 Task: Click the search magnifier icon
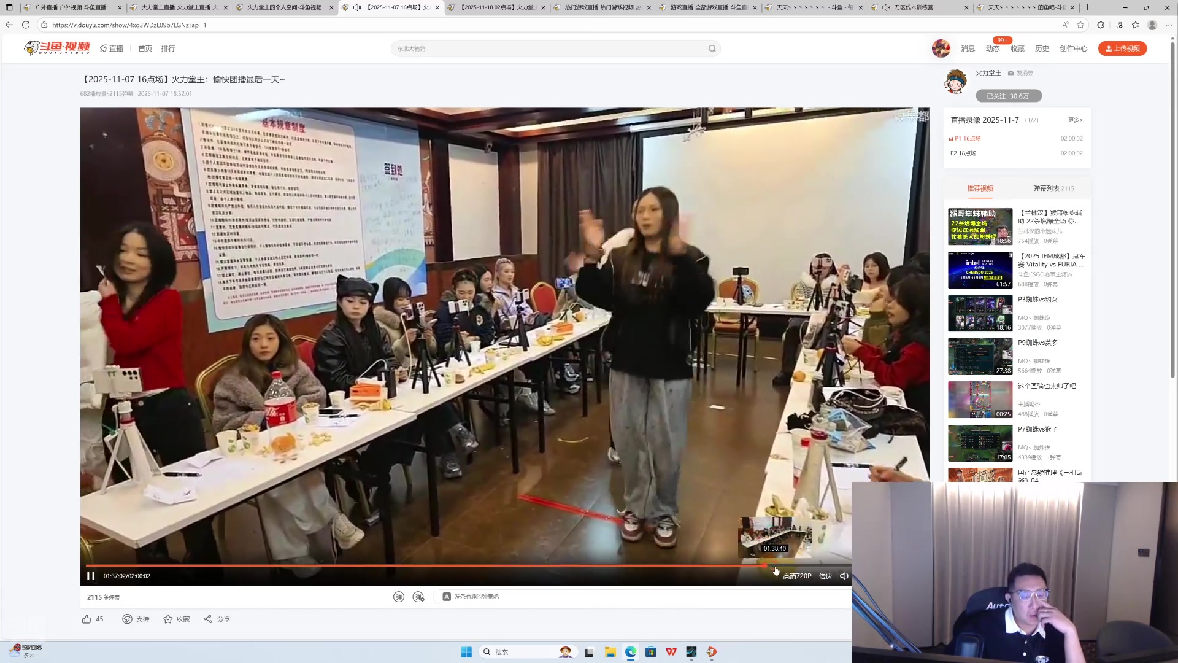tap(711, 48)
